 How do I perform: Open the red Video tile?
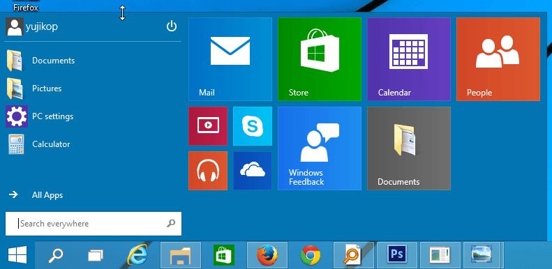(x=208, y=126)
